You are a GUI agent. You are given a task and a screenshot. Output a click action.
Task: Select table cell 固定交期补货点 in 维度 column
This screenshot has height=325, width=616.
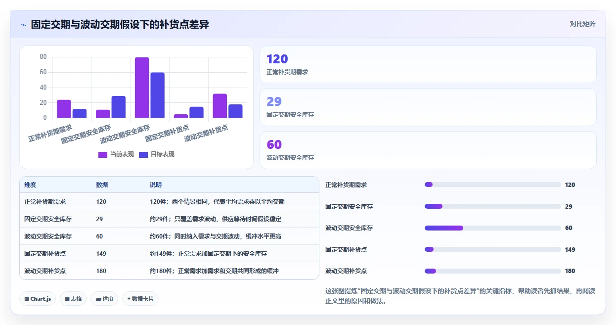point(45,254)
